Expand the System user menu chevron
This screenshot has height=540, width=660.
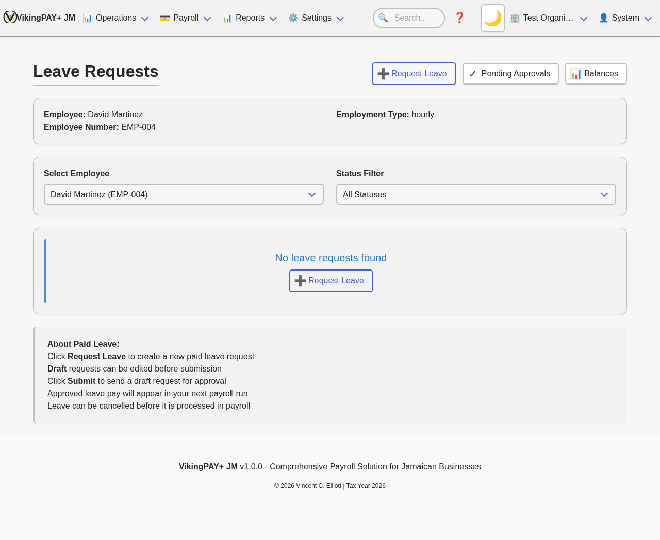click(x=648, y=19)
